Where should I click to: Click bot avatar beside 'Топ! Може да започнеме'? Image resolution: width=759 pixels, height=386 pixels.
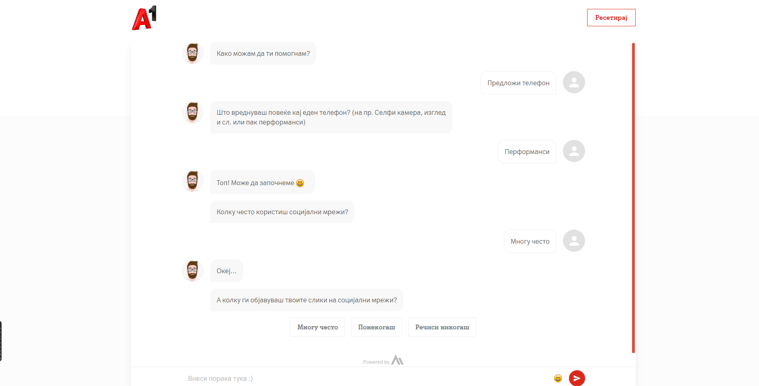(192, 181)
